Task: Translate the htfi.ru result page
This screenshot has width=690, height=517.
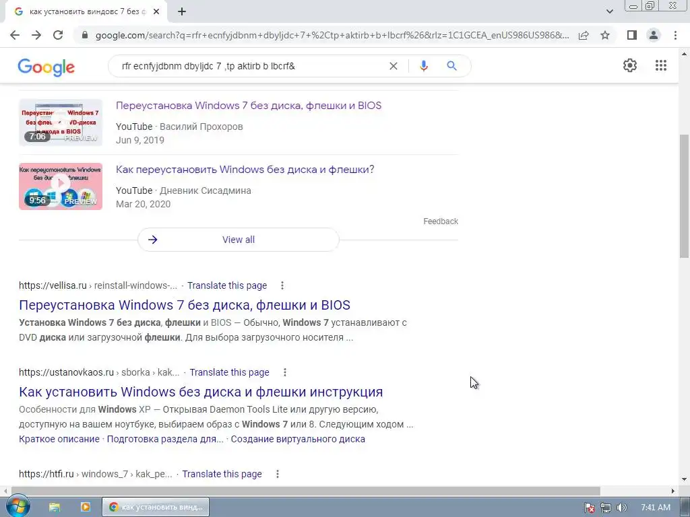Action: [222, 474]
